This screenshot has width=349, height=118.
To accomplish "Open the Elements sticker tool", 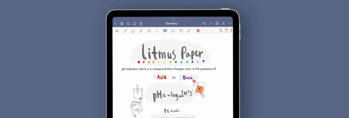I will (x=165, y=31).
